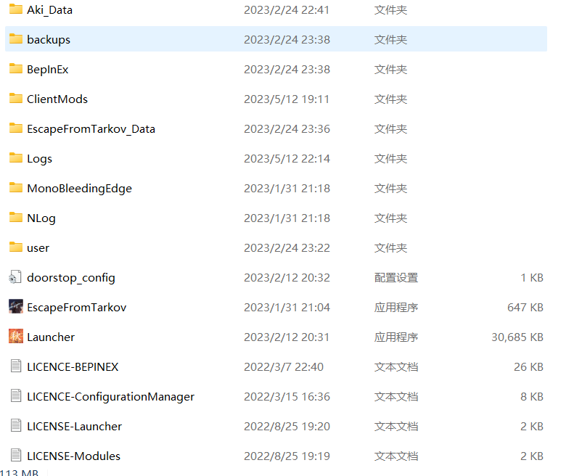Select the LICENSE-Launcher file name
This screenshot has height=476, width=582.
[74, 427]
